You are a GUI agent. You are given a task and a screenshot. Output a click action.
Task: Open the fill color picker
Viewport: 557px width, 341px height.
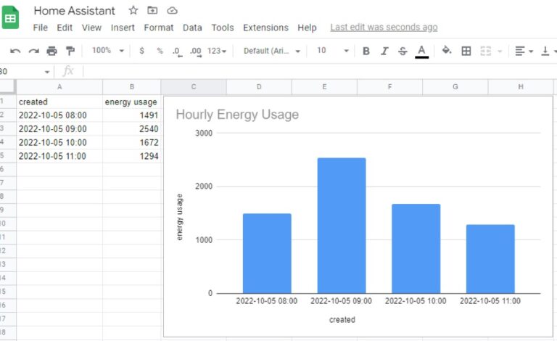click(x=447, y=51)
